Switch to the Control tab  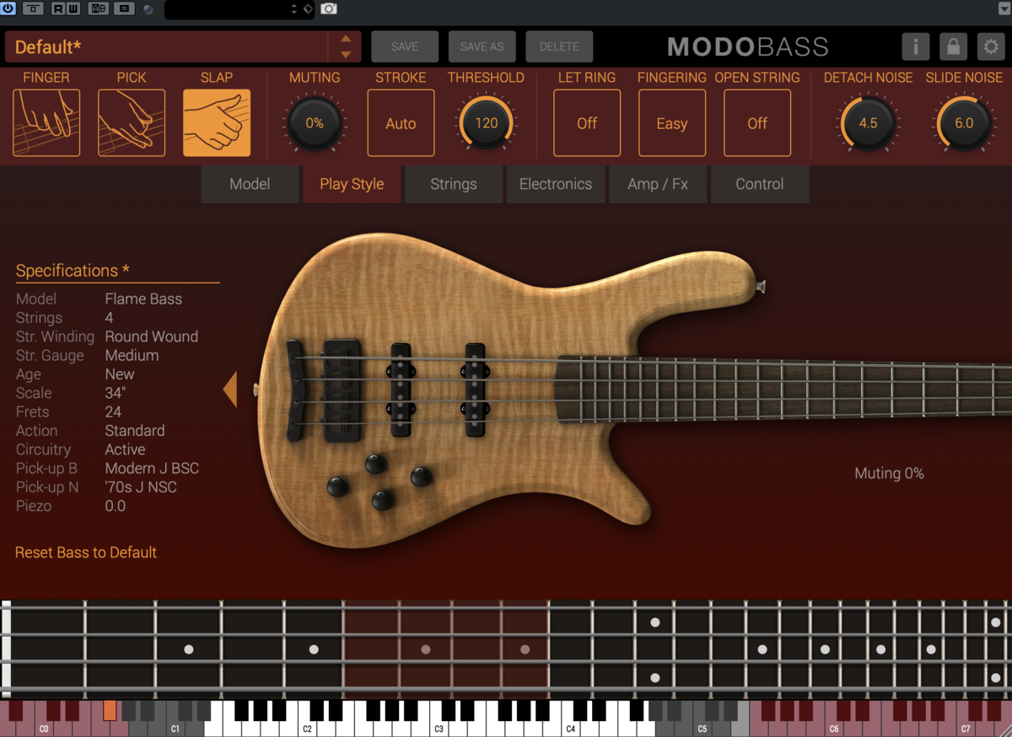(760, 184)
